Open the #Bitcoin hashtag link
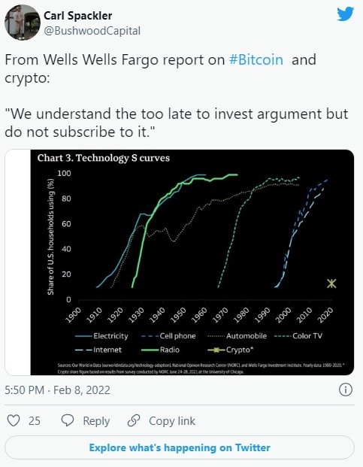Viewport: 363px width, 467px height. [x=256, y=59]
